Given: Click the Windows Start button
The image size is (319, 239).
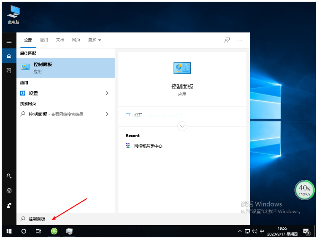Looking at the screenshot, I should click(9, 231).
